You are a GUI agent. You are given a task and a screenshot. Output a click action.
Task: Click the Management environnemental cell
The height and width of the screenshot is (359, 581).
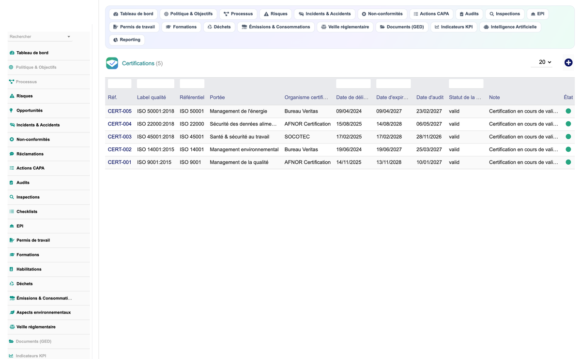tap(244, 150)
